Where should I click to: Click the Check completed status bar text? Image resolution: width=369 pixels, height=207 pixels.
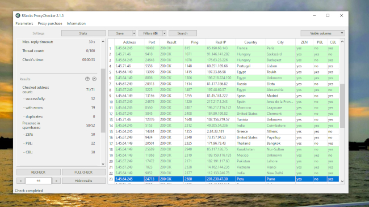29,191
